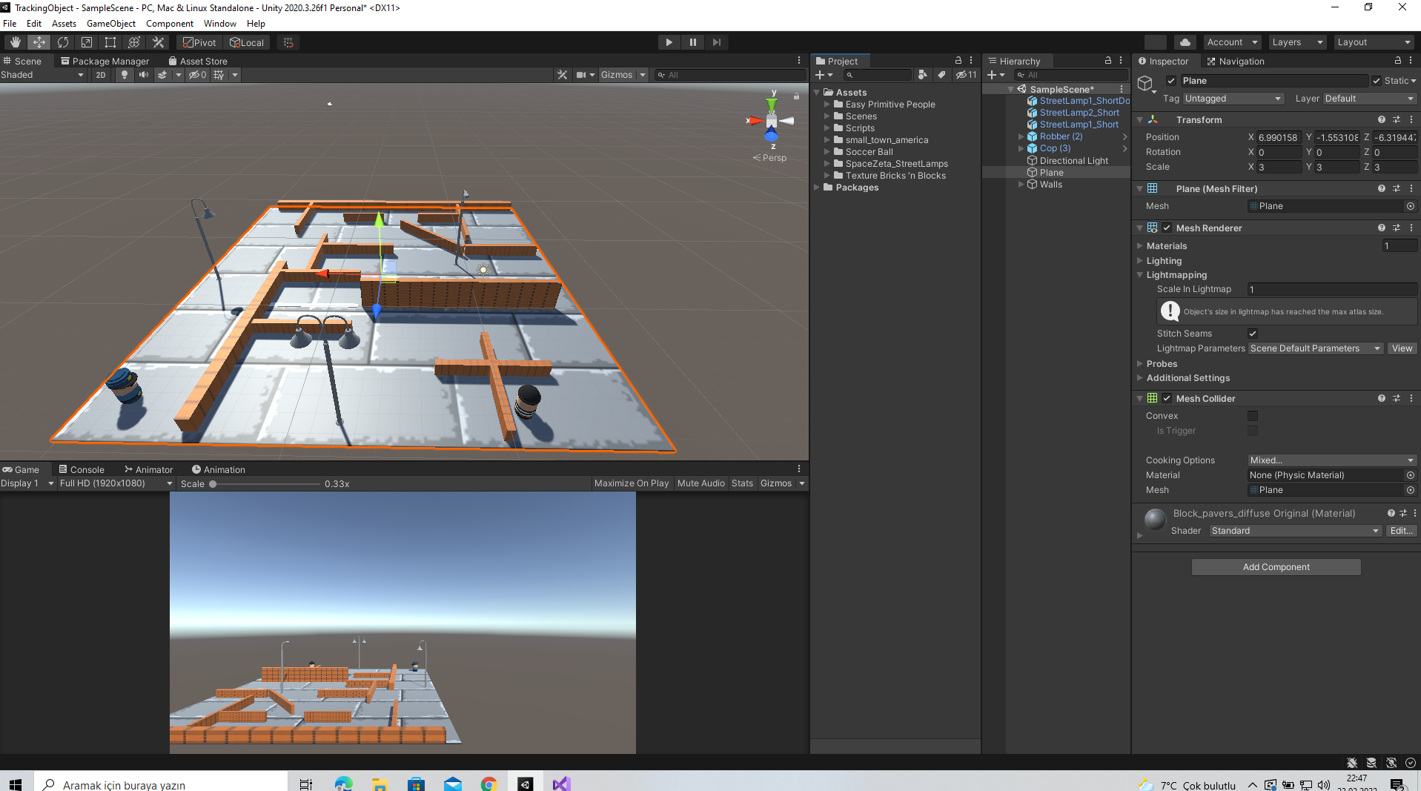This screenshot has height=791, width=1421.
Task: Open the Layout dropdown
Action: point(1374,42)
